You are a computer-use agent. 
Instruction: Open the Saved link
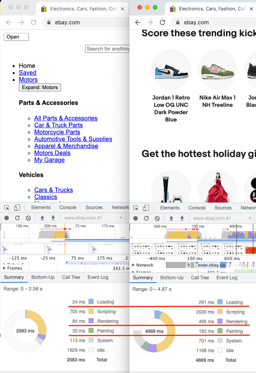click(28, 73)
